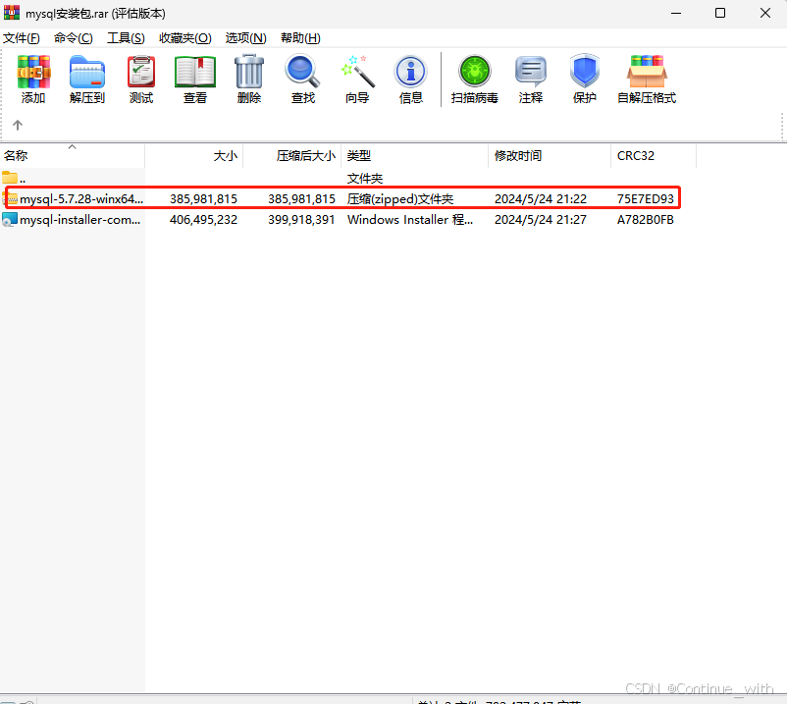Screen dimensions: 787x704
Task: Open the File (文件) menu
Action: pyautogui.click(x=21, y=38)
